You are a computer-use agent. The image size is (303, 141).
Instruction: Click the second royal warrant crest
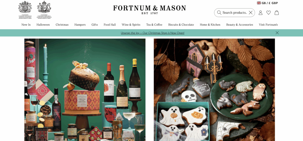click(x=44, y=10)
